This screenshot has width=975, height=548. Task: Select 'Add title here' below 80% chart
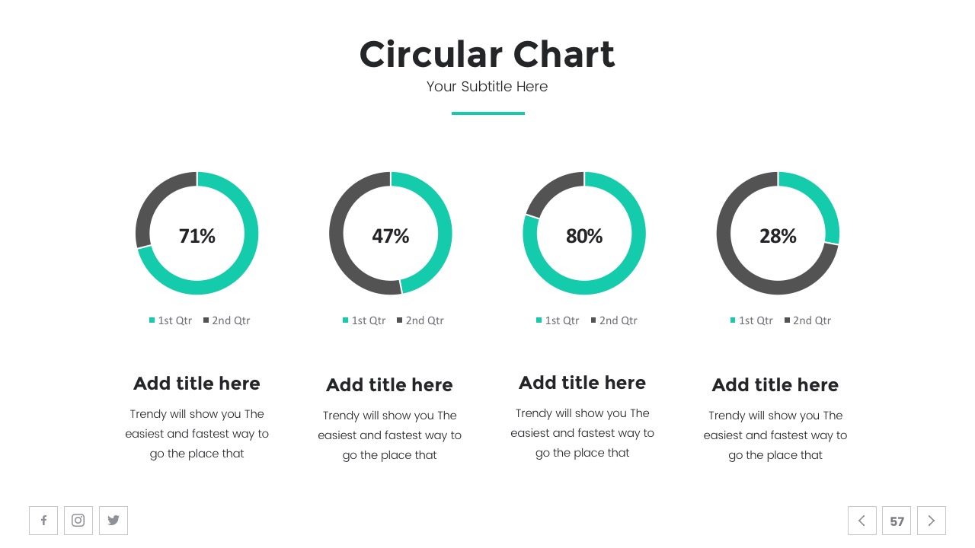pos(582,383)
